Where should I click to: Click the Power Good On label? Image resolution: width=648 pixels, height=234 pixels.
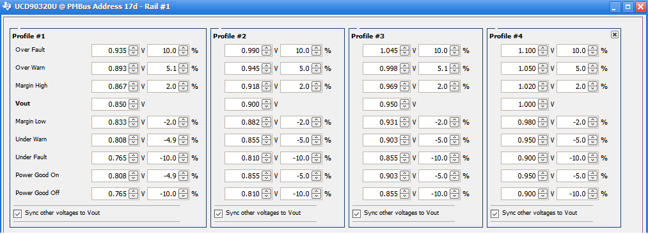[x=37, y=175]
